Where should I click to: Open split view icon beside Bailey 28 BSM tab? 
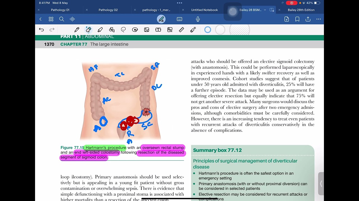coord(272,10)
